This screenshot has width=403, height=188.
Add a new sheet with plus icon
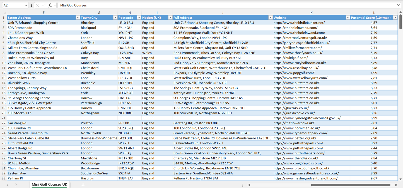click(x=83, y=185)
